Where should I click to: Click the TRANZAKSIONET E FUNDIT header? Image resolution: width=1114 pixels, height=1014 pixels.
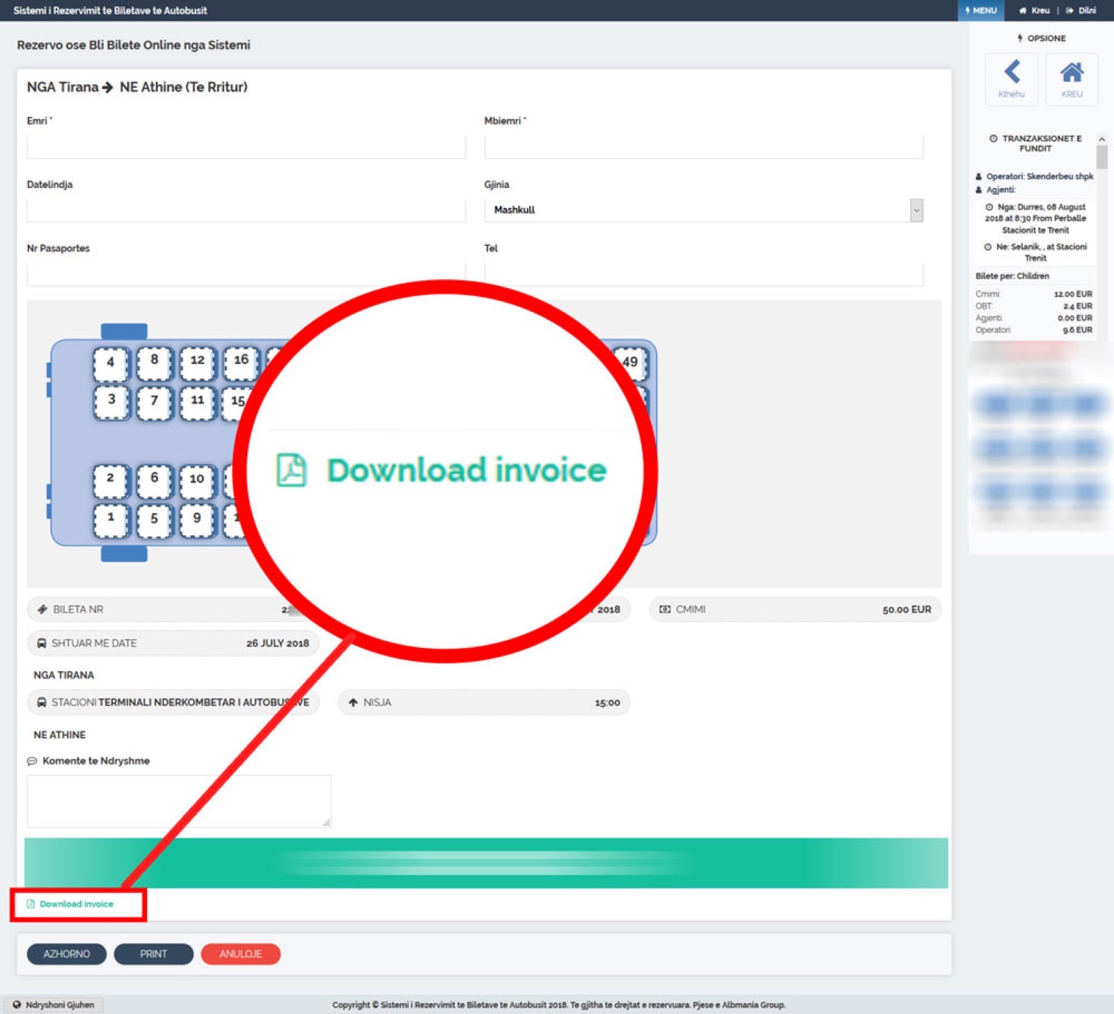1035,143
